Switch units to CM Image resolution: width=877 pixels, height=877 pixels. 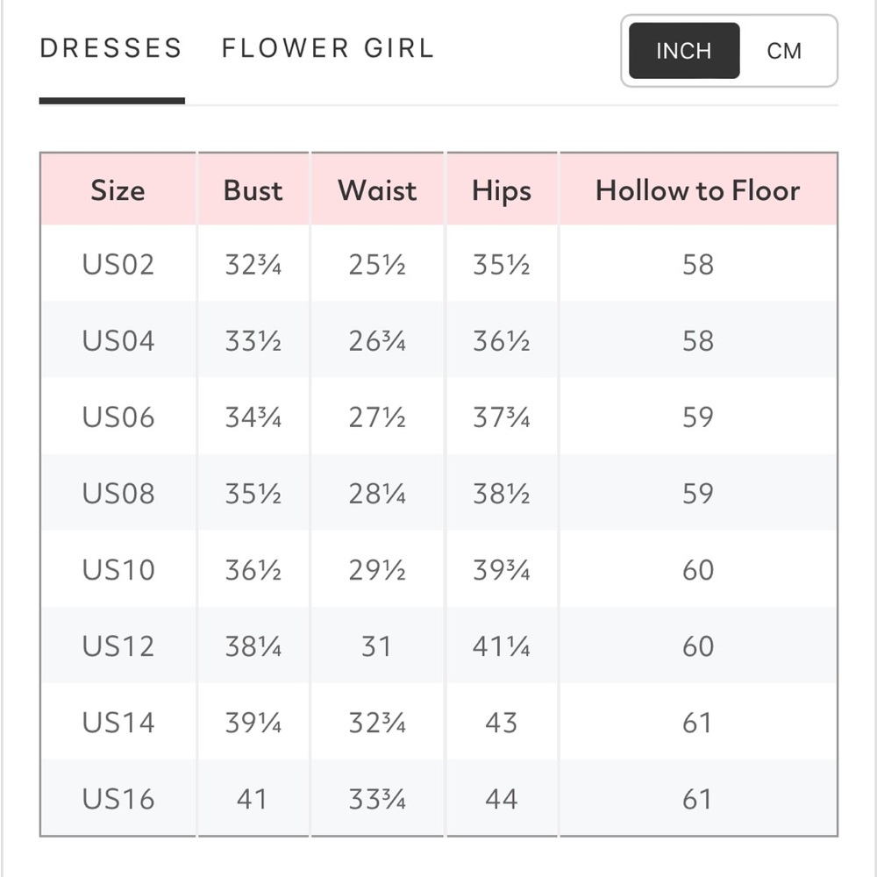(x=784, y=51)
